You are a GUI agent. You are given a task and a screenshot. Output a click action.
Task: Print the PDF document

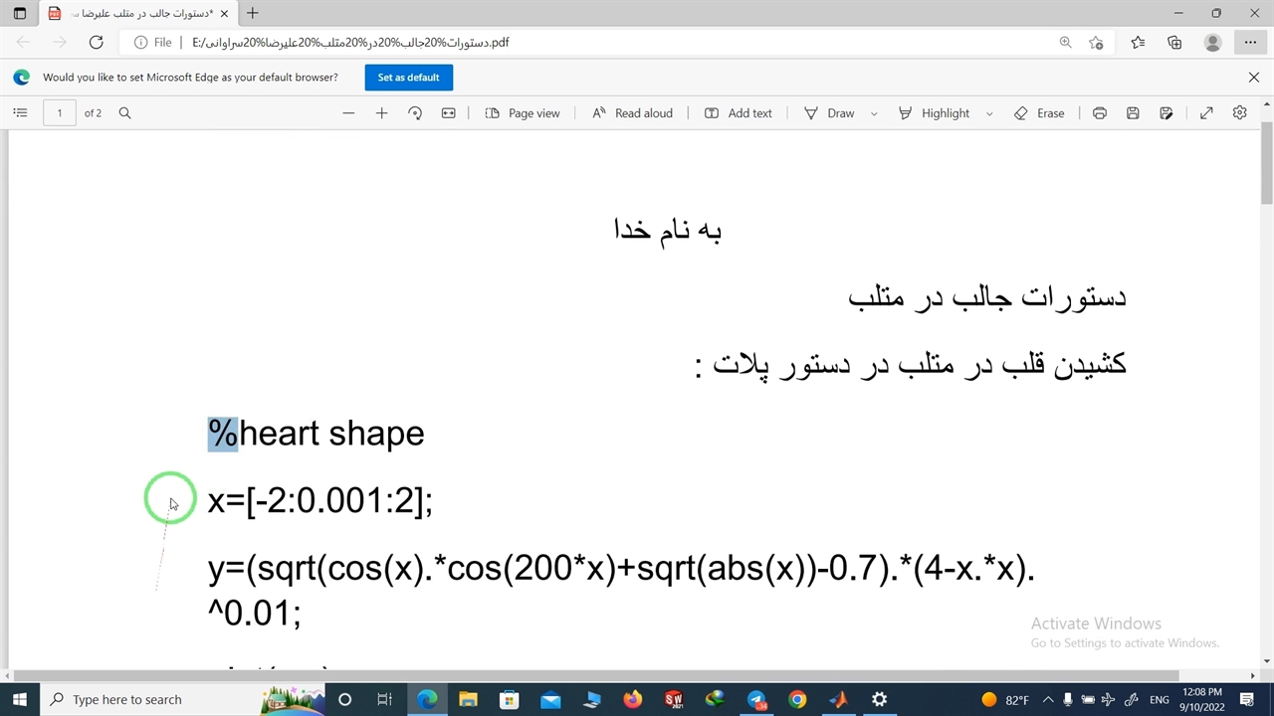point(1099,113)
